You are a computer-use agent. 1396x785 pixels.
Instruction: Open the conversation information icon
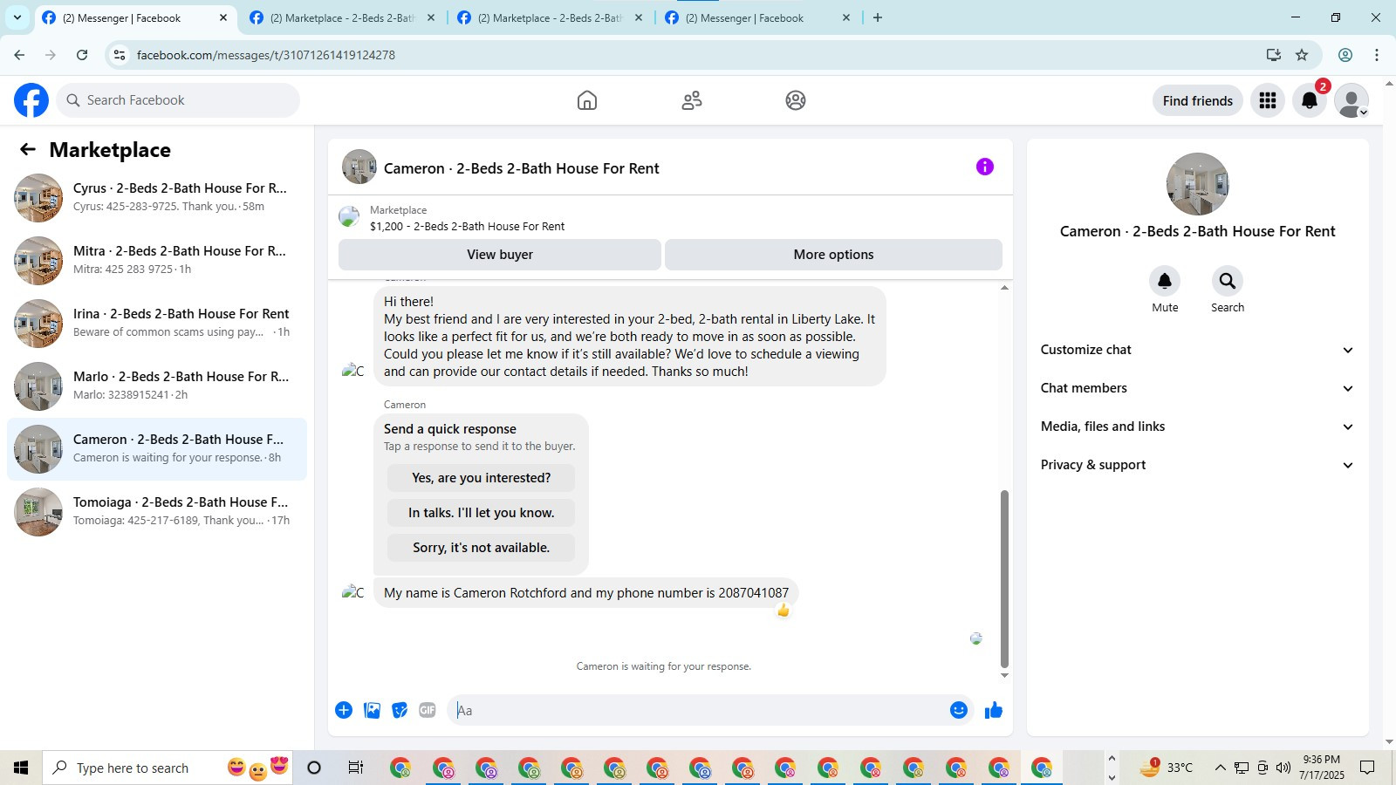(985, 167)
